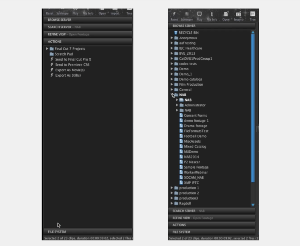This screenshot has height=246, width=300.
Task: Expand the Ragdoll folder
Action: 172,203
